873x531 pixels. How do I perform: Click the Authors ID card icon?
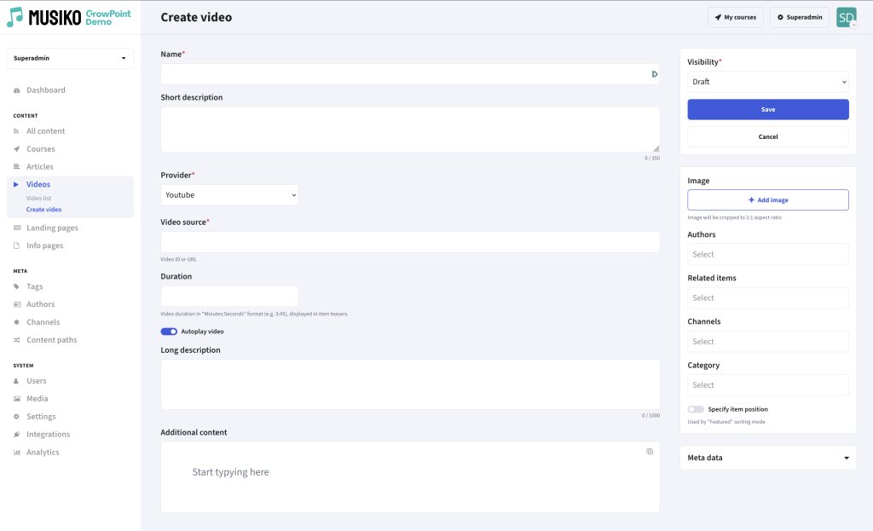17,304
